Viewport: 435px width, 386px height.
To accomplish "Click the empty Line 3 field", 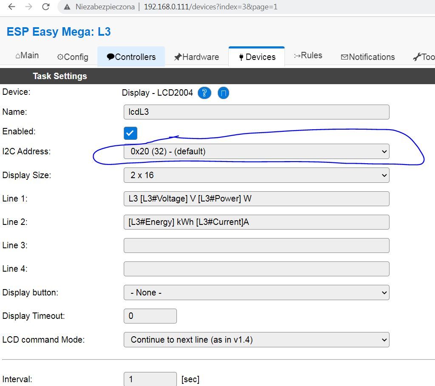I will click(256, 245).
